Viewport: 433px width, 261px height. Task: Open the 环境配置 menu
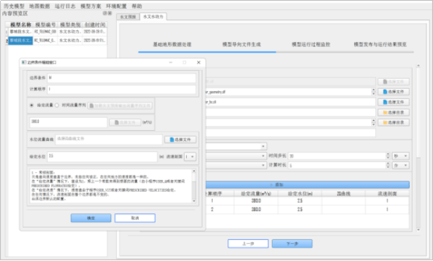(x=116, y=6)
